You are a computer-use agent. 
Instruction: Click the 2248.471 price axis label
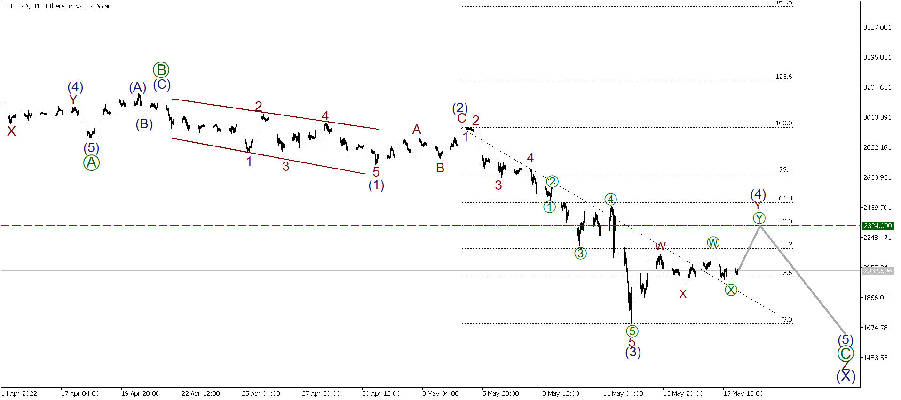click(877, 238)
